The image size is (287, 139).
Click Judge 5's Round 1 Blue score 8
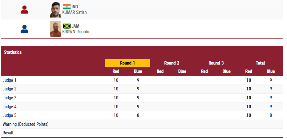(138, 115)
